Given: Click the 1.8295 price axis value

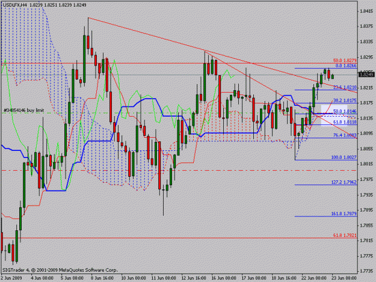Looking at the screenshot, I should coord(366,57).
